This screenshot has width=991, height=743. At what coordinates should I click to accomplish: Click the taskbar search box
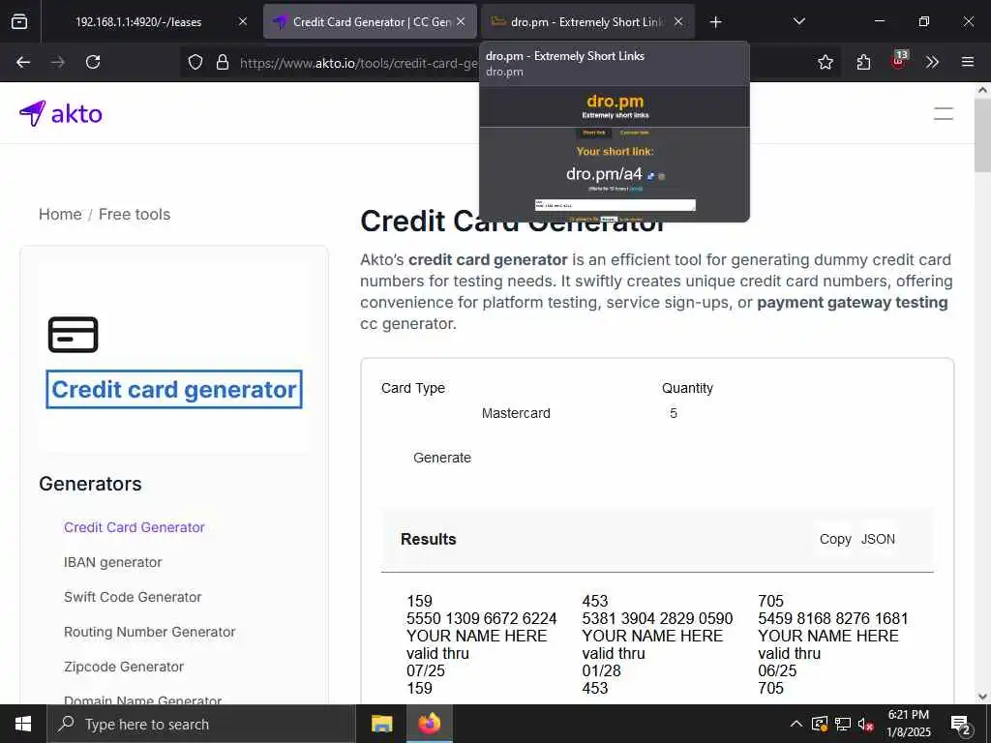[201, 724]
